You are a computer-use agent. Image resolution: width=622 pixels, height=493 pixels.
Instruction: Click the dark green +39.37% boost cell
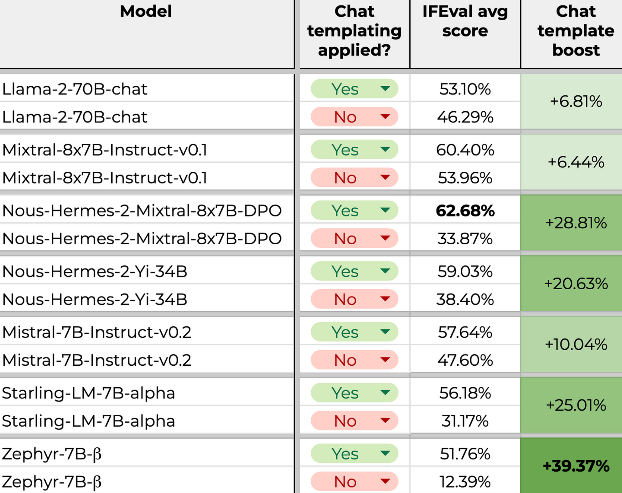point(576,466)
